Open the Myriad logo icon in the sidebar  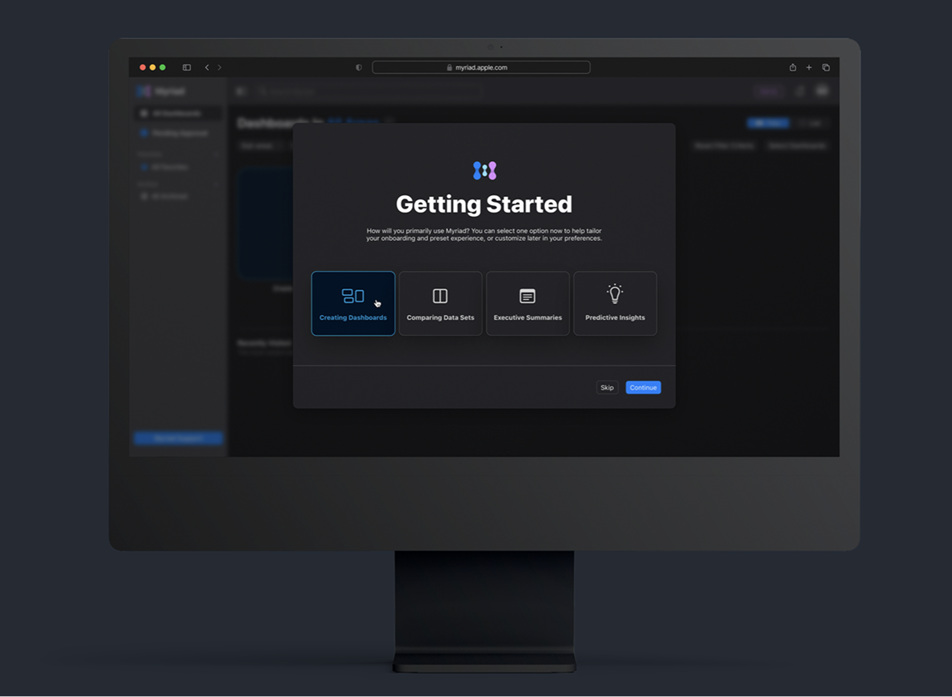(x=141, y=91)
